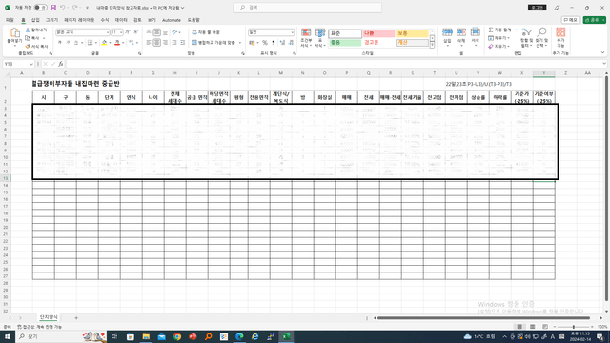The width and height of the screenshot is (610, 343).
Task: Click the Excel search box
Action: tap(307, 8)
